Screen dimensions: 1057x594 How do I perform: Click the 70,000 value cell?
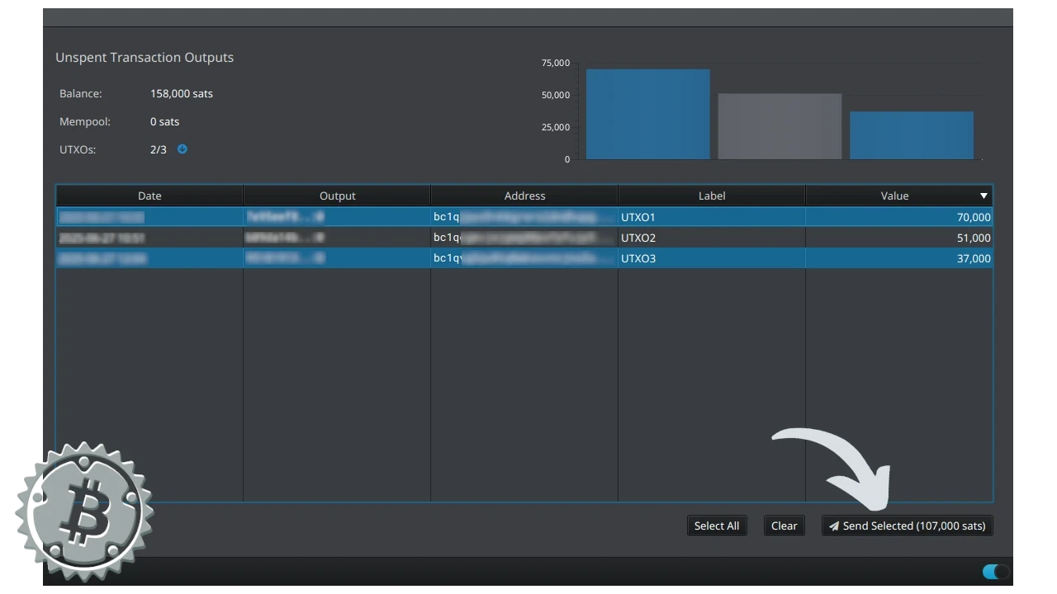(x=899, y=217)
